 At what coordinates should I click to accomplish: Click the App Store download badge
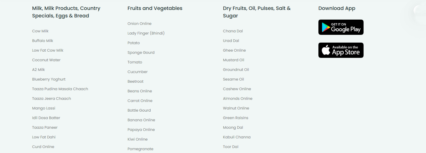(x=341, y=50)
